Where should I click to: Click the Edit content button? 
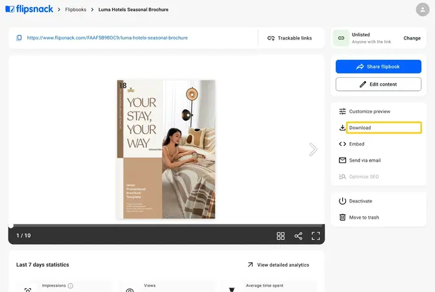coord(378,84)
